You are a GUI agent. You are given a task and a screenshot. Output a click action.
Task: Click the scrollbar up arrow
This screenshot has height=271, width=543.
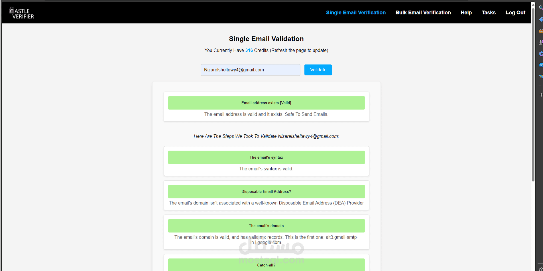533,5
